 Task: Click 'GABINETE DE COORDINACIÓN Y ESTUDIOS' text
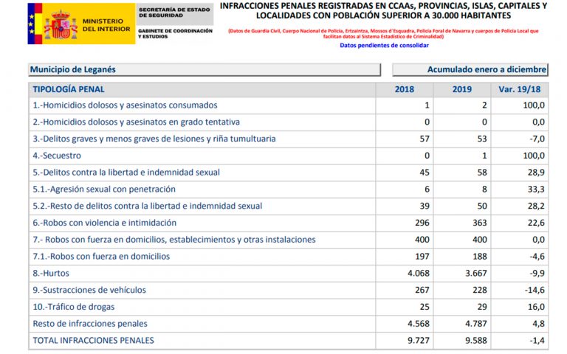176,34
